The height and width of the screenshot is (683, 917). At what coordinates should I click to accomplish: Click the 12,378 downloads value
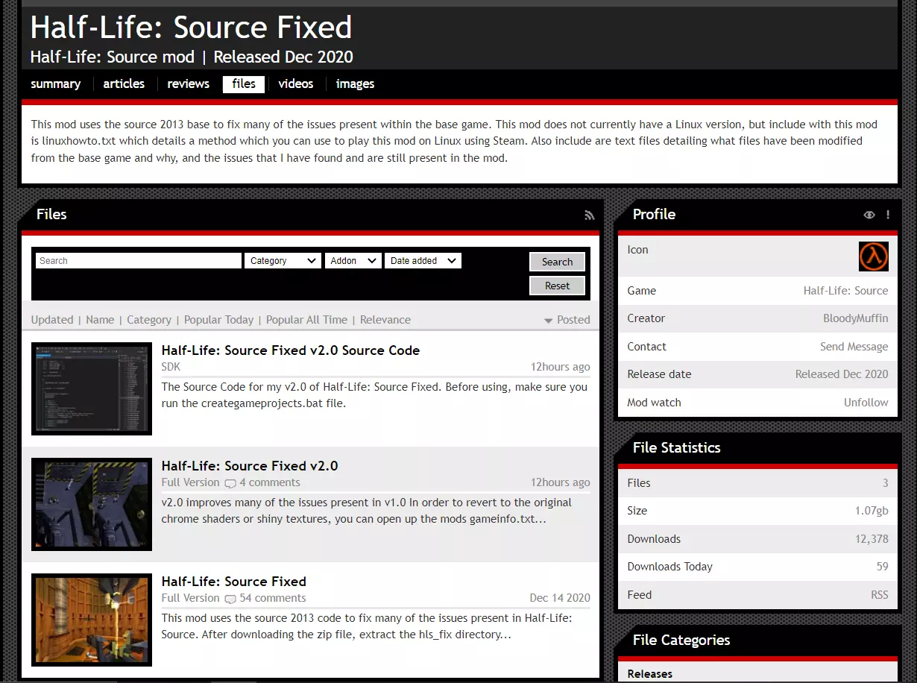tap(872, 539)
